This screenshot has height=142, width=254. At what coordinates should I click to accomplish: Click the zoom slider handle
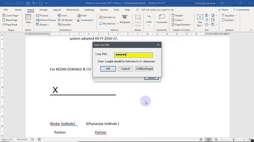point(233,139)
